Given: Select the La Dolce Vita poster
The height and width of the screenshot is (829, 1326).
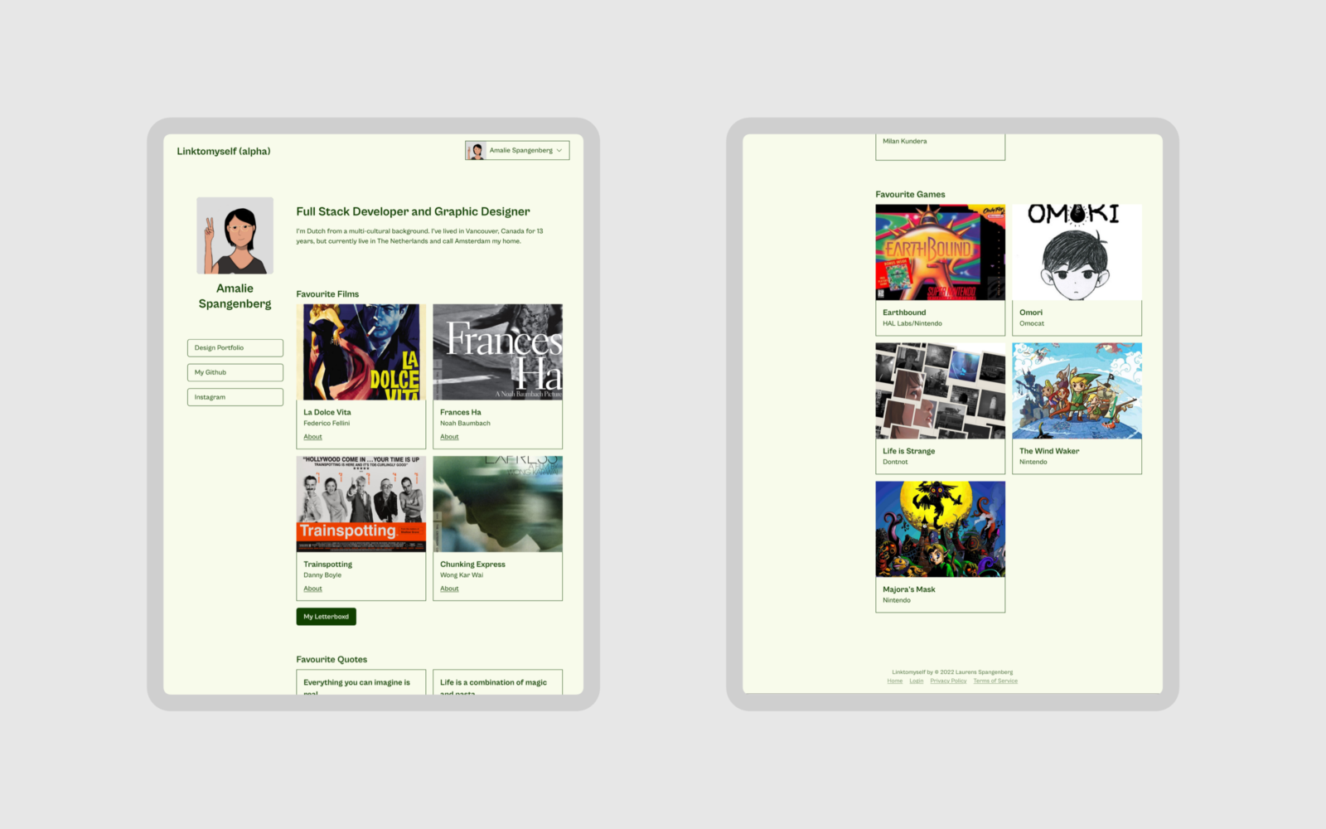Looking at the screenshot, I should 361,352.
